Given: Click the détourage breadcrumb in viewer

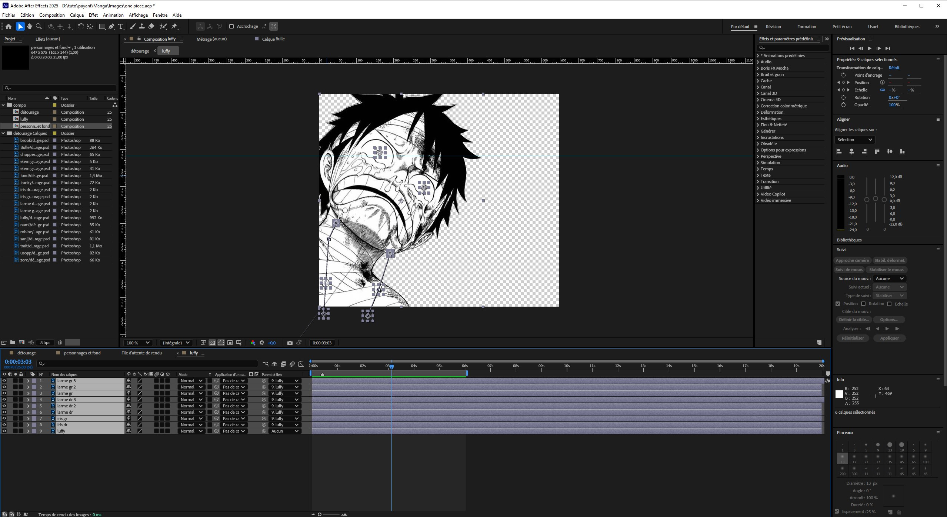Looking at the screenshot, I should tap(140, 51).
